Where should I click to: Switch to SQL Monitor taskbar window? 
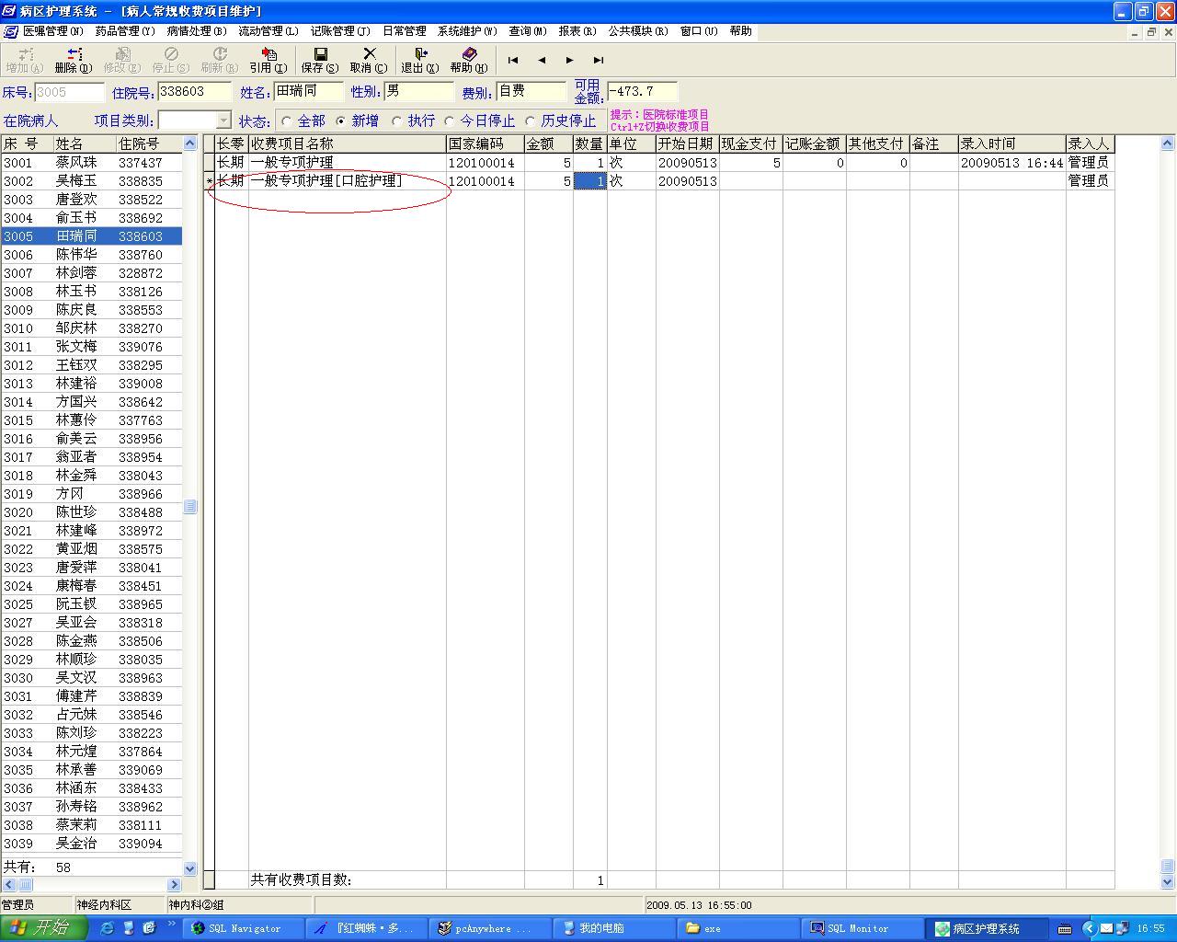click(x=861, y=928)
